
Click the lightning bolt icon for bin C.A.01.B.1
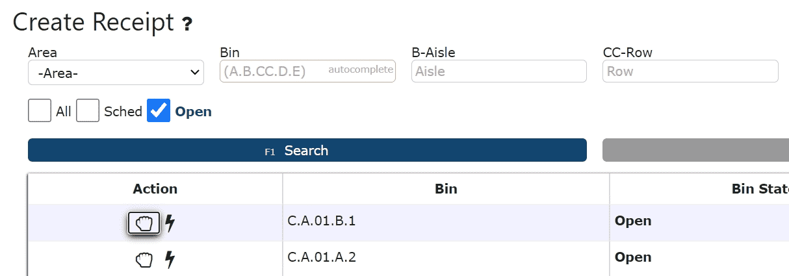tap(170, 223)
